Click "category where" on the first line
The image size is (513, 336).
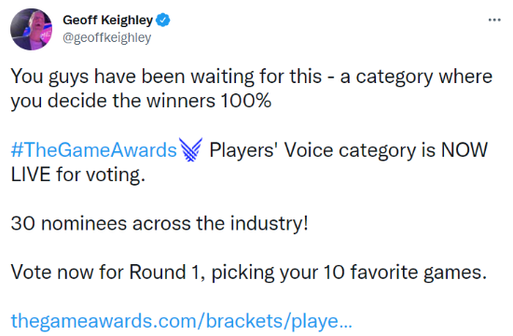424,77
